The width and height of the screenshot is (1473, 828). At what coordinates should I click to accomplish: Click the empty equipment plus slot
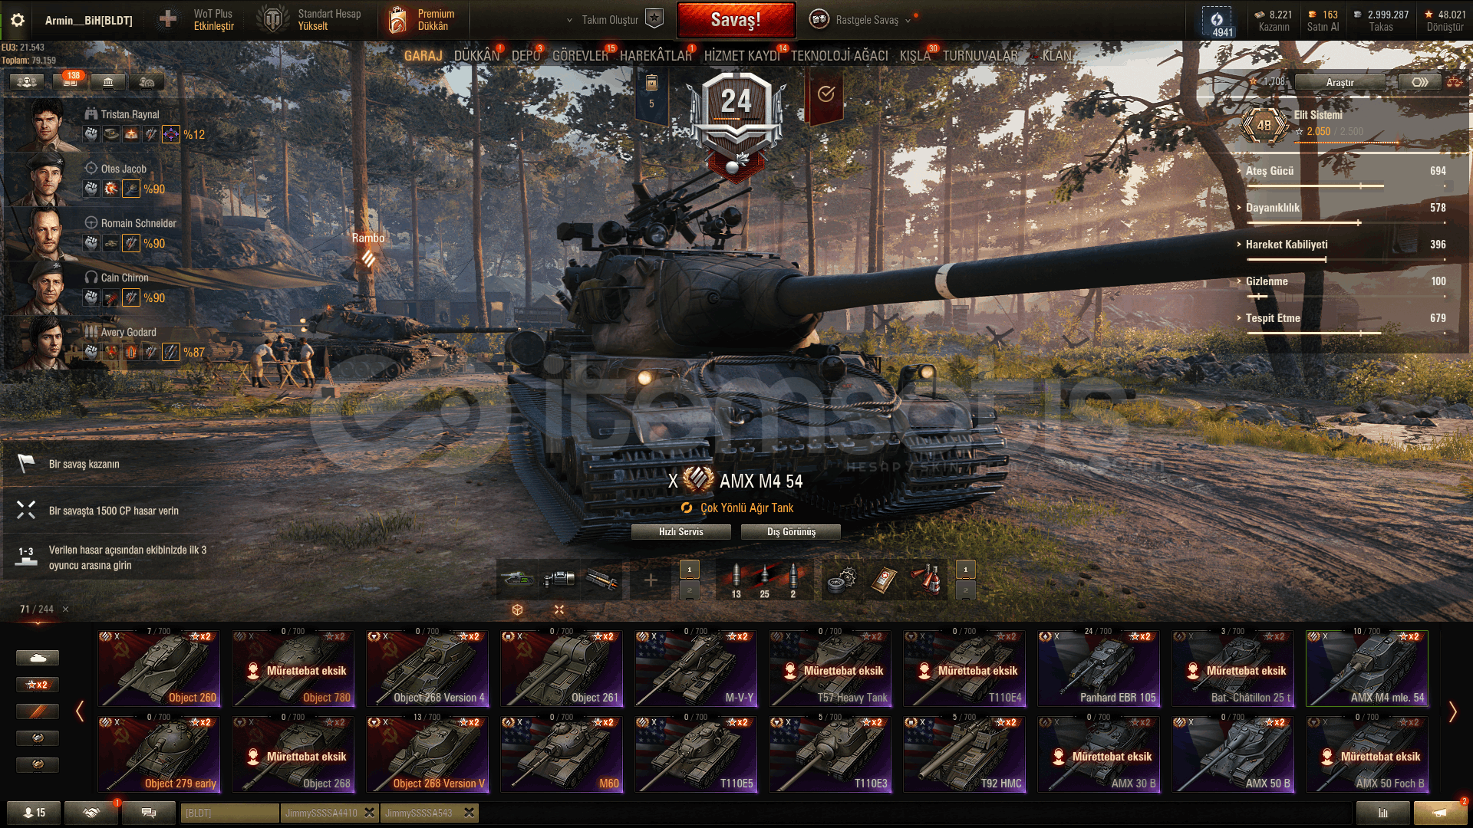coord(650,581)
